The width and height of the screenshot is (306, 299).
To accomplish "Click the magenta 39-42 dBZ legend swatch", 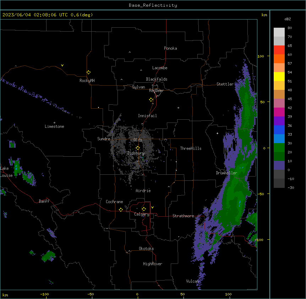I will pyautogui.click(x=279, y=112).
